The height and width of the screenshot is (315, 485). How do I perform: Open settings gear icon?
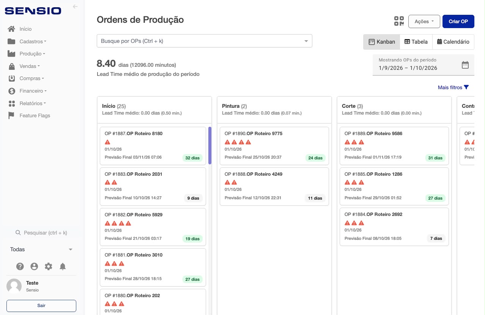49,266
